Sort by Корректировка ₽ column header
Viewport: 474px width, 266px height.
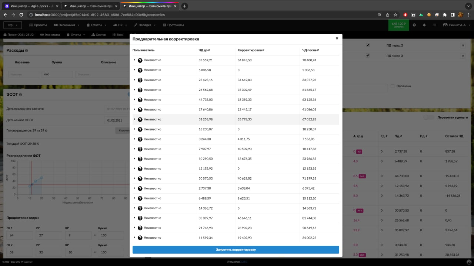pyautogui.click(x=251, y=50)
